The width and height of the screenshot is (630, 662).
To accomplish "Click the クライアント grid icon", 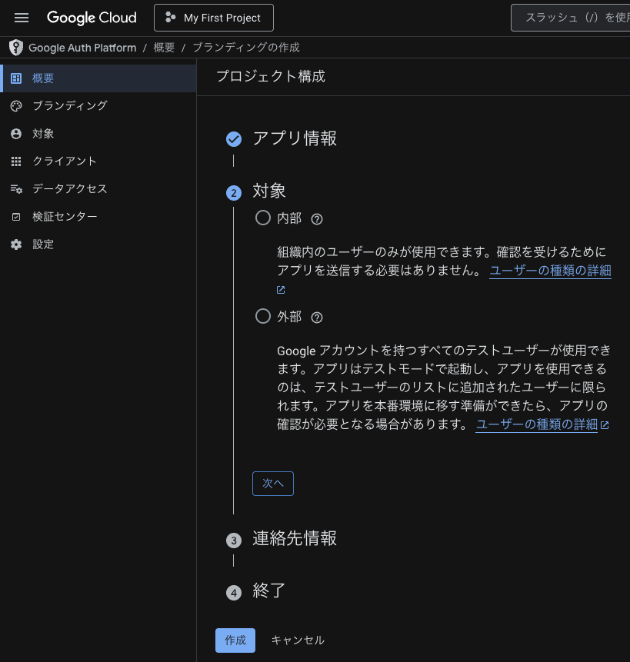I will [x=16, y=161].
